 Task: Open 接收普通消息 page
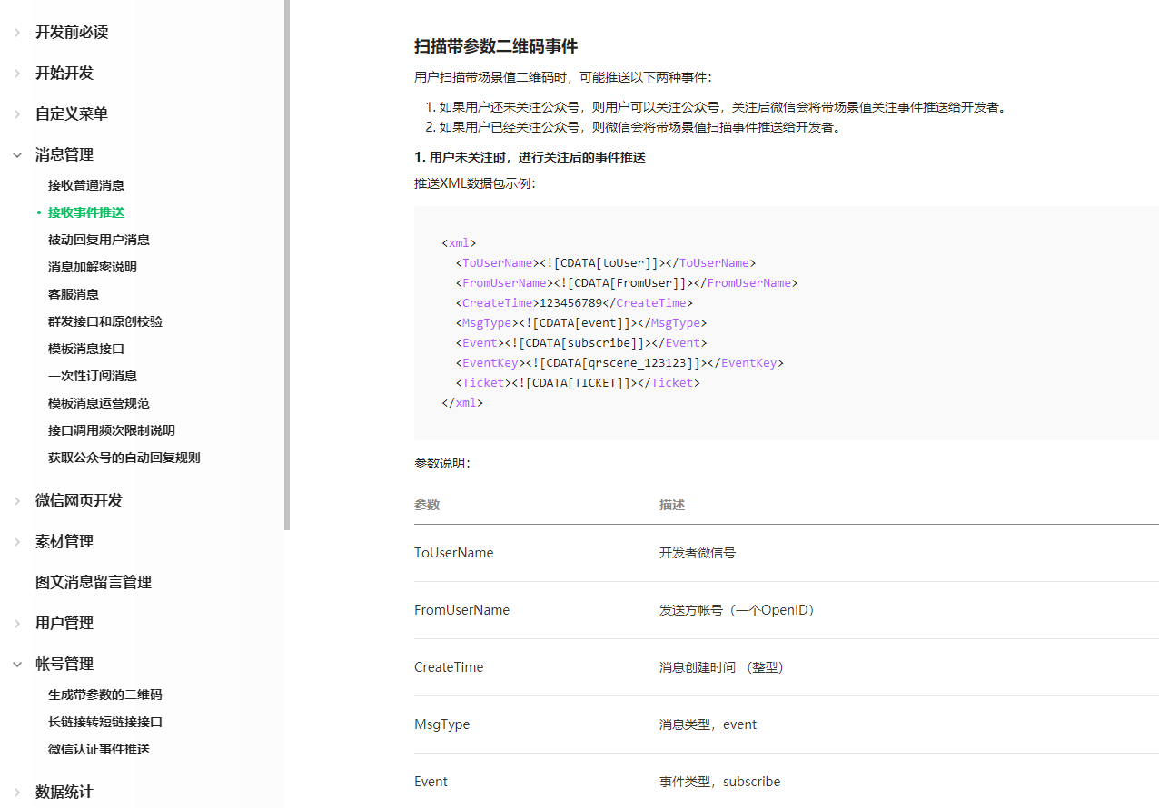coord(86,185)
